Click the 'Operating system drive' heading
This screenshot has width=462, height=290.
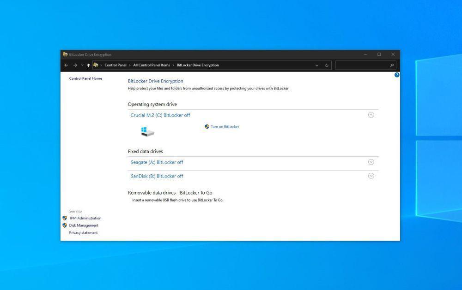(x=152, y=104)
